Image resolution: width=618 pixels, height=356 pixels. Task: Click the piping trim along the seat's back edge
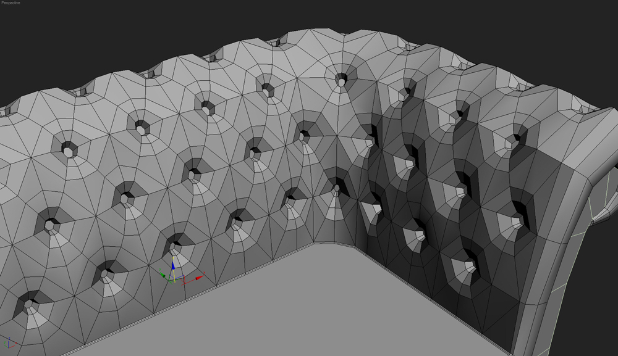(235, 280)
